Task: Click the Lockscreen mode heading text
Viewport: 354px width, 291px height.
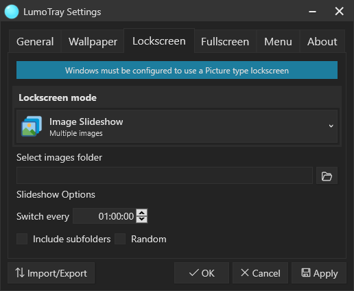Action: pos(58,98)
